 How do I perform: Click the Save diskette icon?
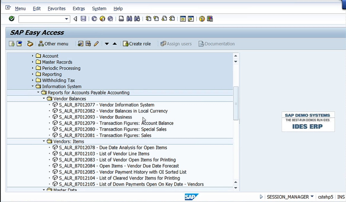[x=83, y=19]
